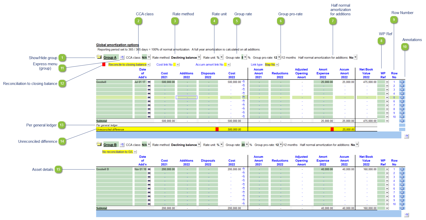Open Accum amort link No dropdown
The image size is (426, 220).
tap(229, 65)
